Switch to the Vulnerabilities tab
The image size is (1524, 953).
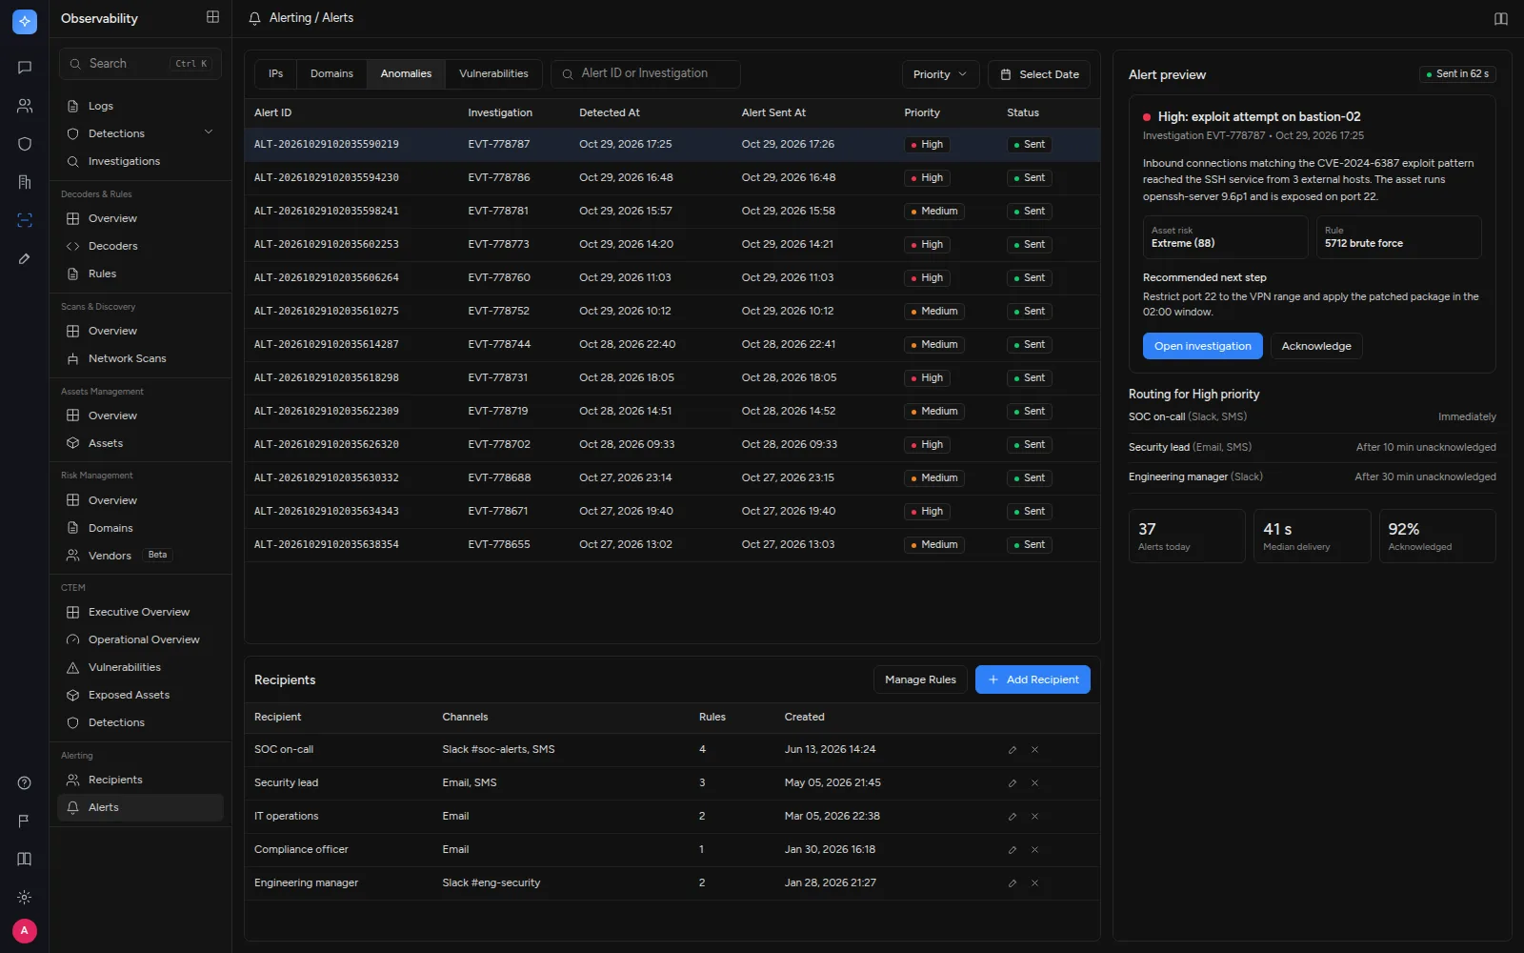pyautogui.click(x=493, y=73)
